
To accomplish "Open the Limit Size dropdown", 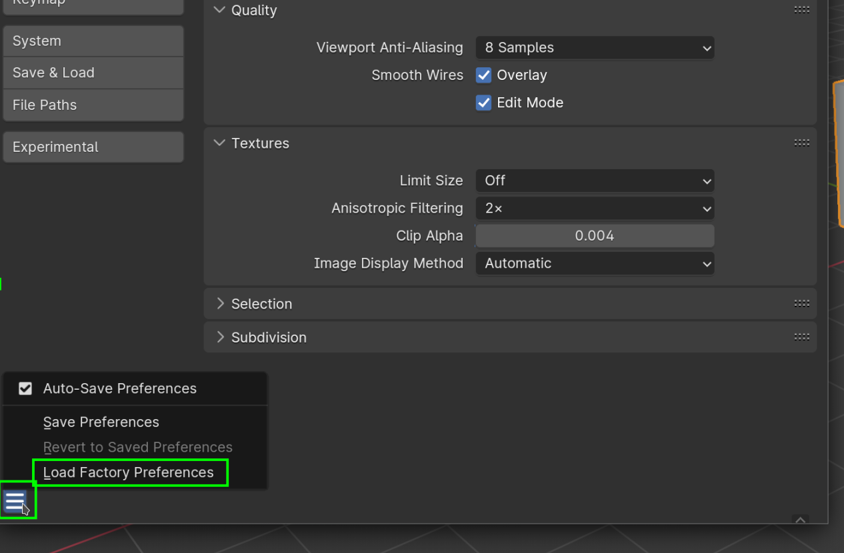I will pyautogui.click(x=594, y=181).
